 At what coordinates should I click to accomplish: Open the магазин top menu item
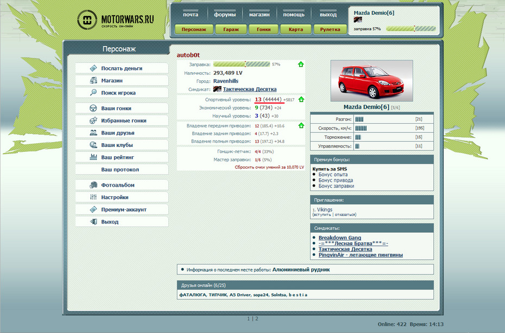tap(259, 15)
